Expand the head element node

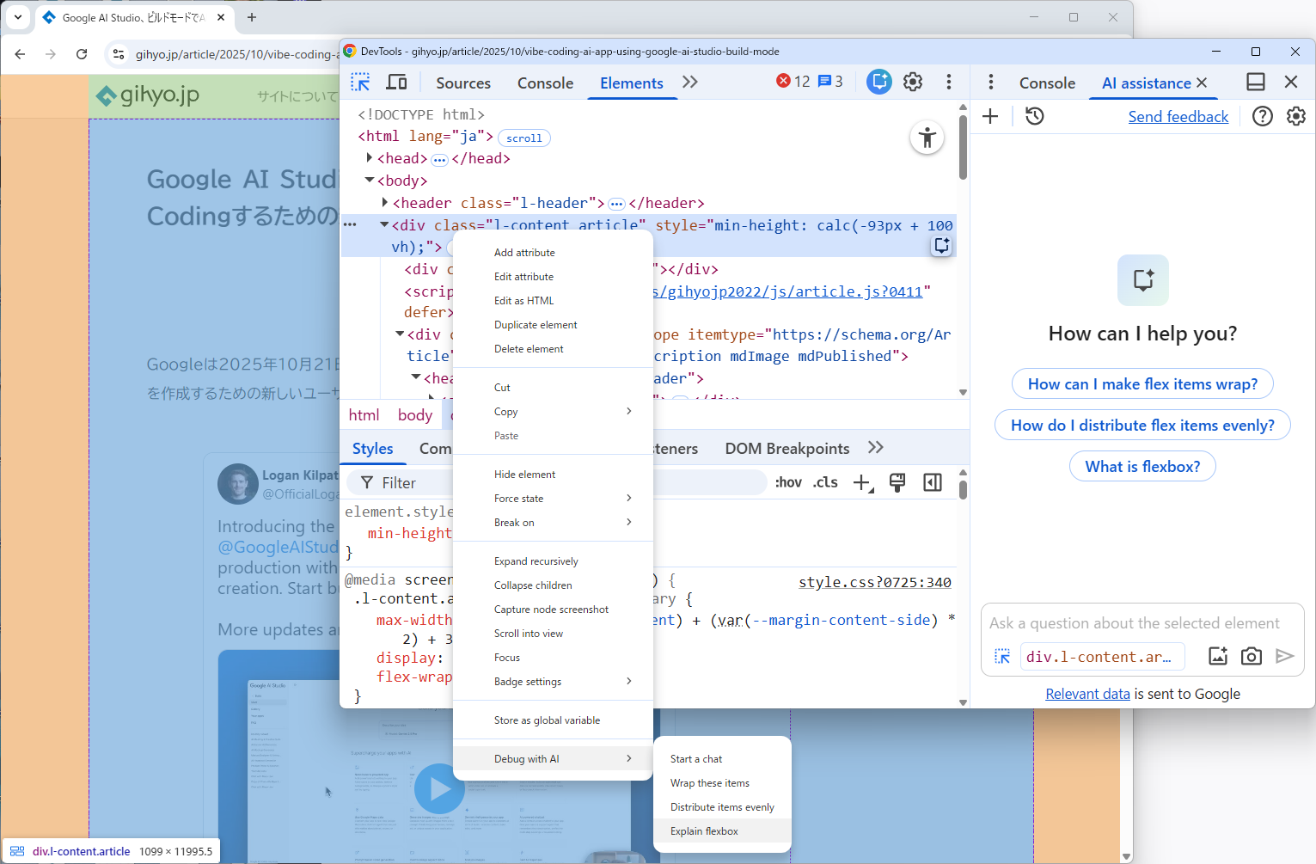click(x=370, y=158)
